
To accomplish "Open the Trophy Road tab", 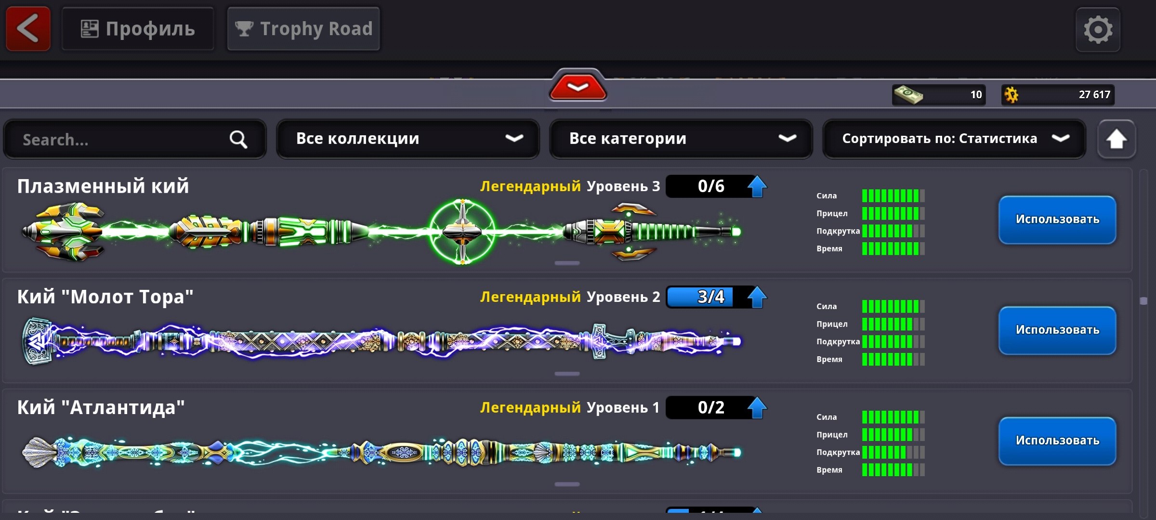I will 303,29.
